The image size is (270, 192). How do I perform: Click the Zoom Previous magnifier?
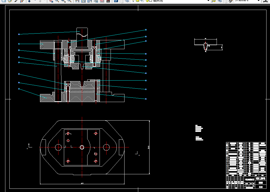tap(70, 1)
